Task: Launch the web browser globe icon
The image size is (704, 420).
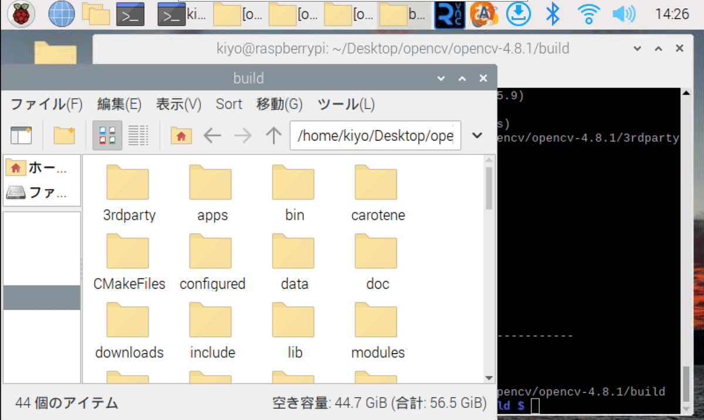Action: [x=61, y=14]
